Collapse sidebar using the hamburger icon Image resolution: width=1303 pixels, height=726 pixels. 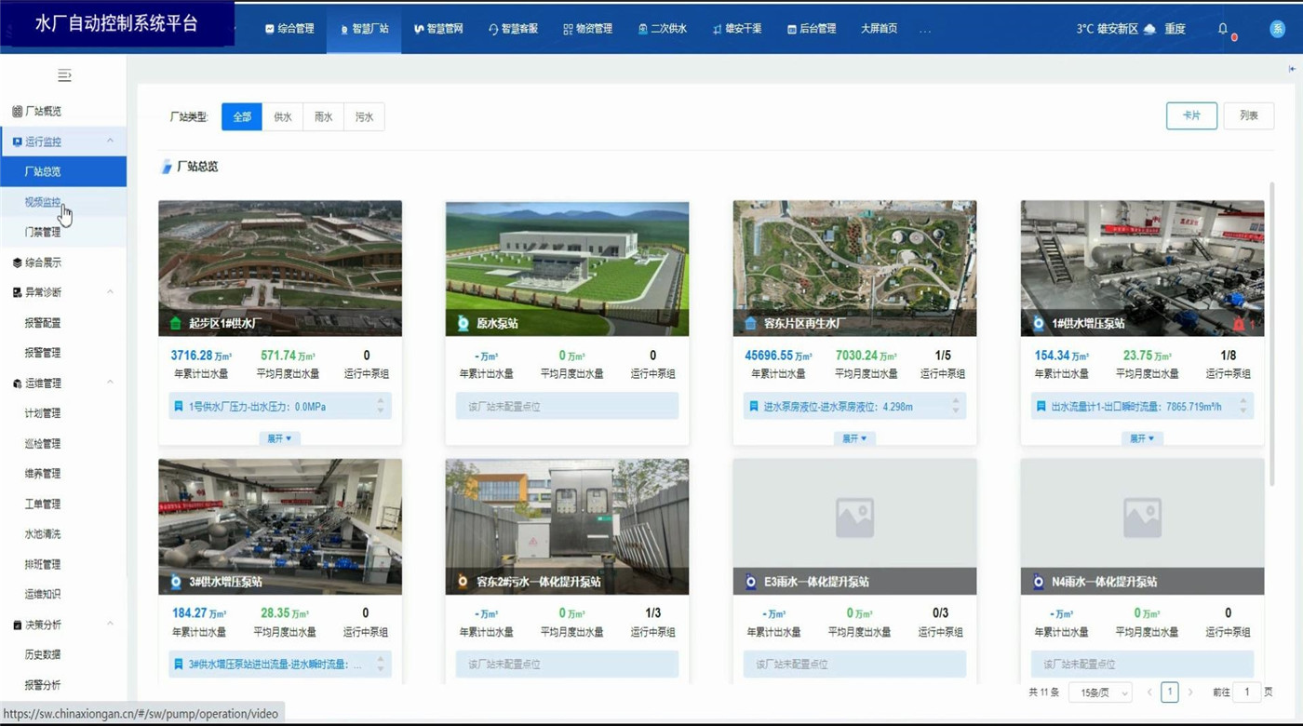[64, 75]
